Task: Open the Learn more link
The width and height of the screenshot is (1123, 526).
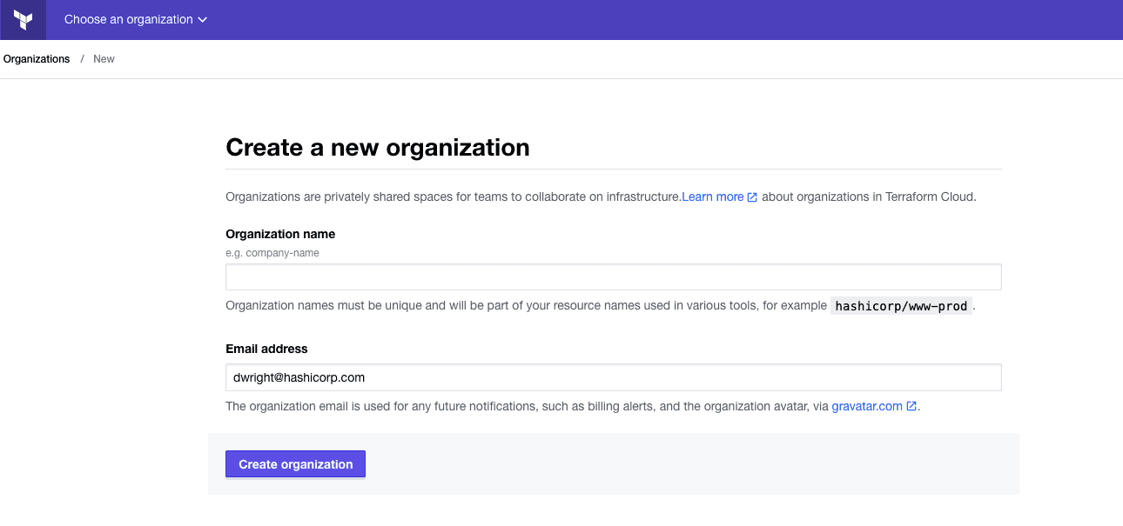Action: [x=712, y=196]
